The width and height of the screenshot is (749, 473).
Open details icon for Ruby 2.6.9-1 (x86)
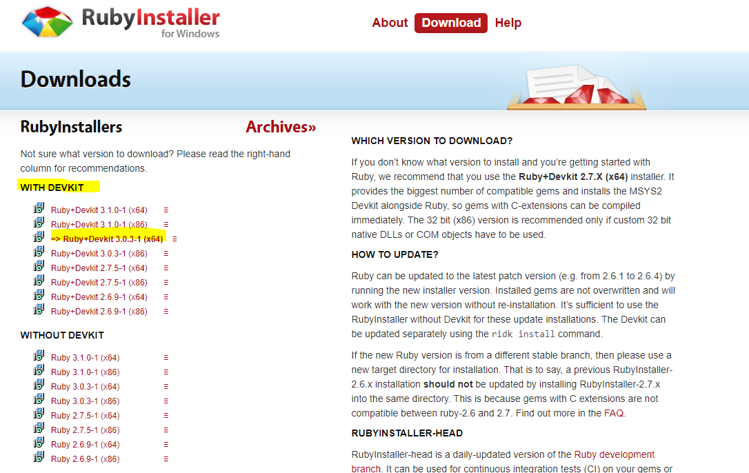click(x=166, y=459)
